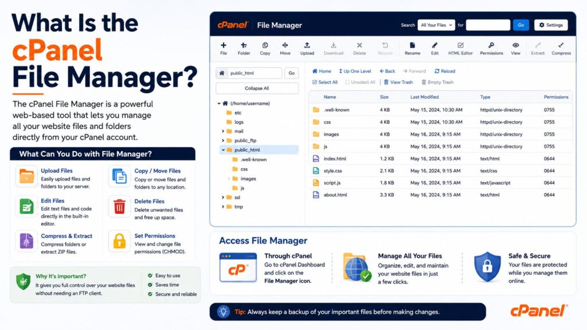Click the Edit pencil toolbar icon
The height and width of the screenshot is (330, 587).
point(435,45)
